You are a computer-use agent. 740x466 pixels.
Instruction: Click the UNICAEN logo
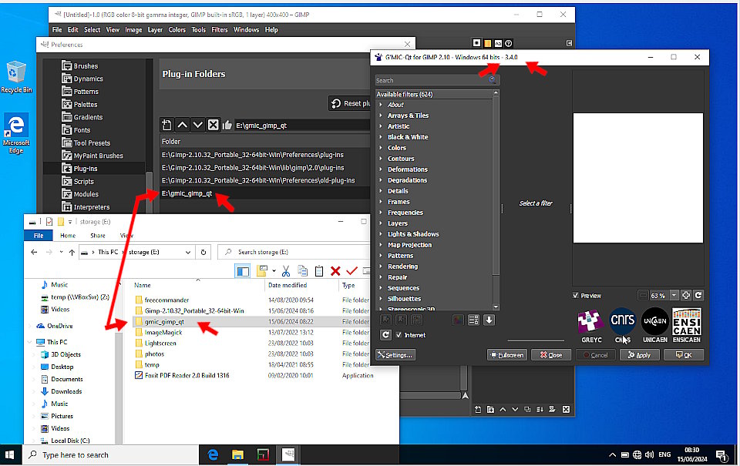click(655, 326)
